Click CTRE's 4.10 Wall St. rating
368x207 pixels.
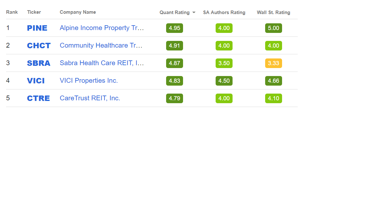(273, 98)
